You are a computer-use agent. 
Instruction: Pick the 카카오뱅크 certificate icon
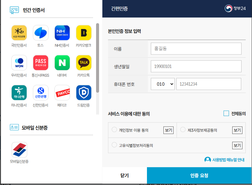pos(84,33)
